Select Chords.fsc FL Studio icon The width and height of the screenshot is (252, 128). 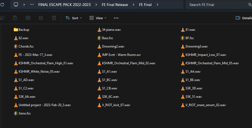pos(16,46)
